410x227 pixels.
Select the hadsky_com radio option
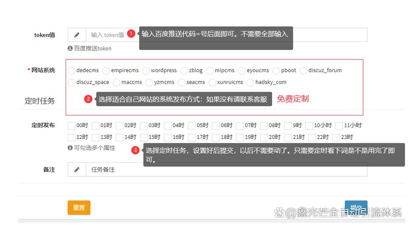pos(250,82)
